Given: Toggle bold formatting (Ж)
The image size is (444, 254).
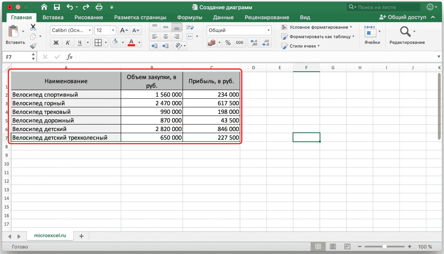Looking at the screenshot, I should (x=56, y=43).
